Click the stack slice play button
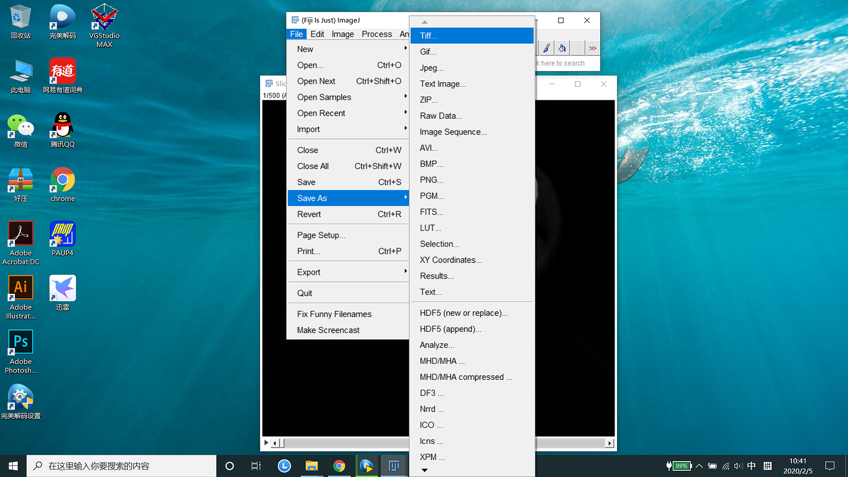 pyautogui.click(x=266, y=443)
